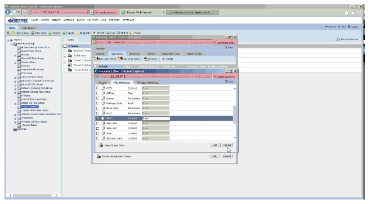Viewport: 370px width, 204px height.
Task: Open the REPORTS menu
Action: point(114,20)
